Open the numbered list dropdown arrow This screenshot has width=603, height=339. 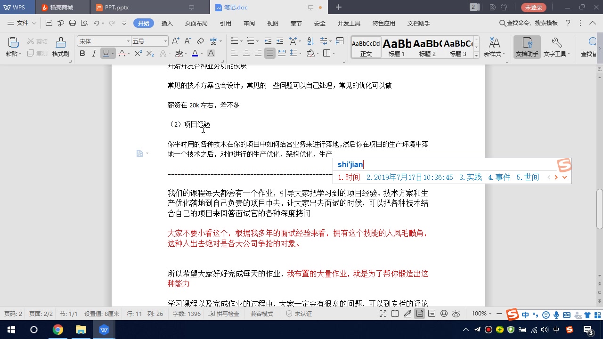258,41
